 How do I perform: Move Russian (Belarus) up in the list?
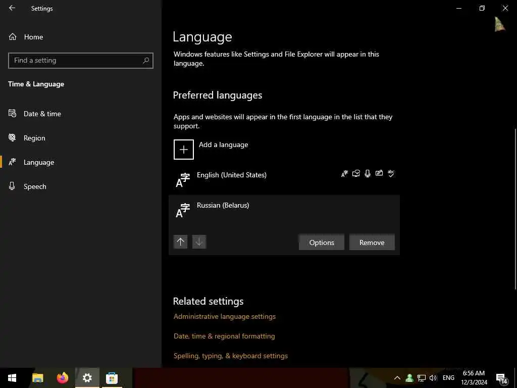(x=180, y=242)
